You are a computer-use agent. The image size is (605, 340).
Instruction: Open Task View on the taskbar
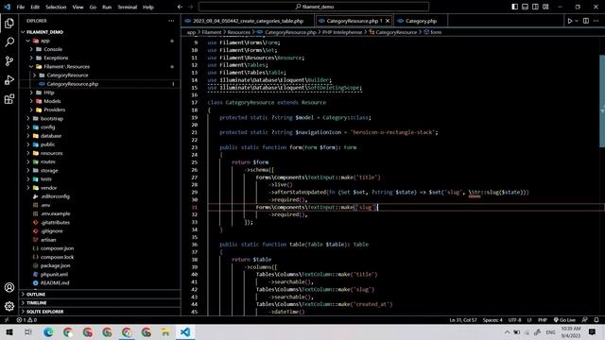[x=28, y=331]
